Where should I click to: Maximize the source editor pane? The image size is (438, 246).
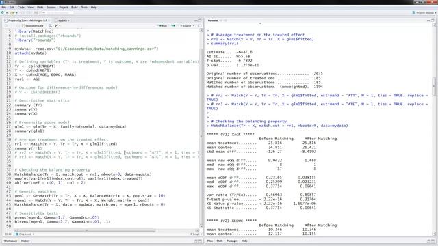pyautogui.click(x=200, y=20)
